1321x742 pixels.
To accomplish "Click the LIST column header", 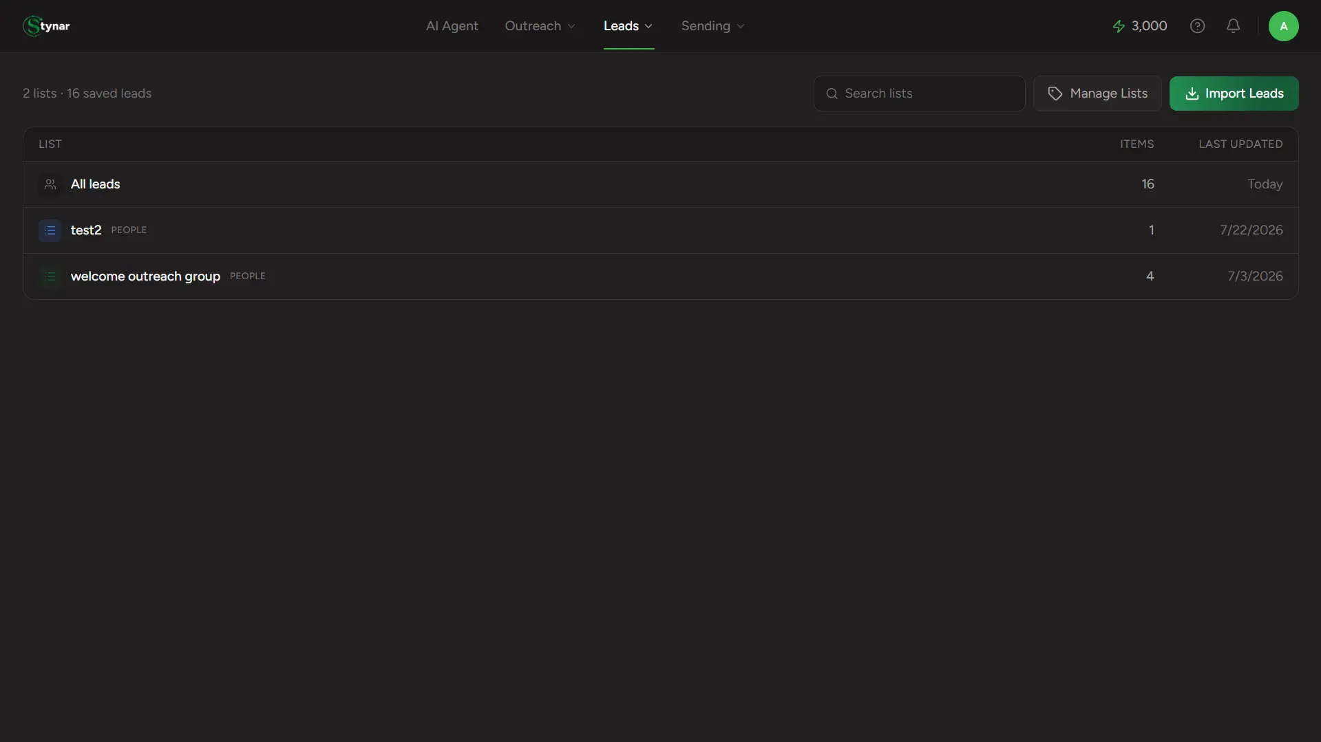I will [x=50, y=144].
